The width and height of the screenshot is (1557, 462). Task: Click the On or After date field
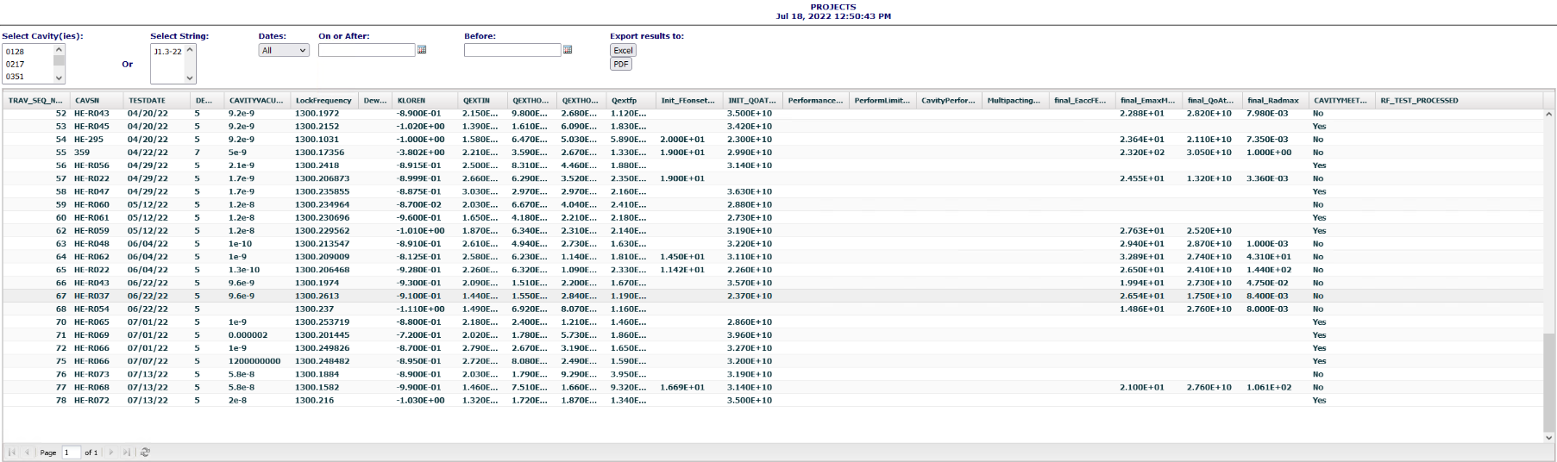point(367,51)
